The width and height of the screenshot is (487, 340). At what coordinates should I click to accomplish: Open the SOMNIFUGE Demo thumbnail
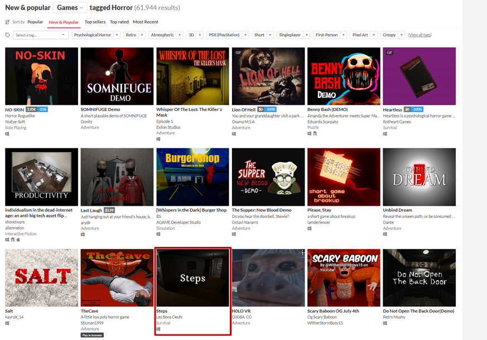pos(117,76)
